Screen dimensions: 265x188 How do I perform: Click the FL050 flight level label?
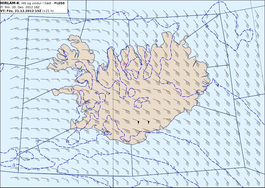[x=59, y=3]
